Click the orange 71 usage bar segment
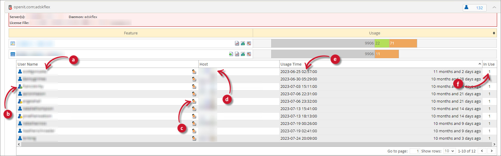The height and width of the screenshot is (156, 501). pos(403,43)
